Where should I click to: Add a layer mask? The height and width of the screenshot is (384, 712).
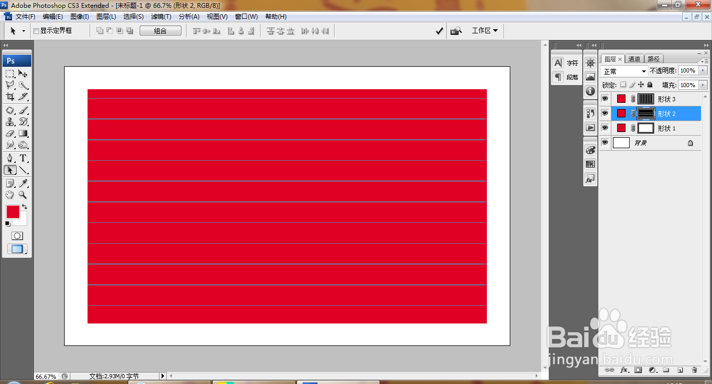point(638,370)
